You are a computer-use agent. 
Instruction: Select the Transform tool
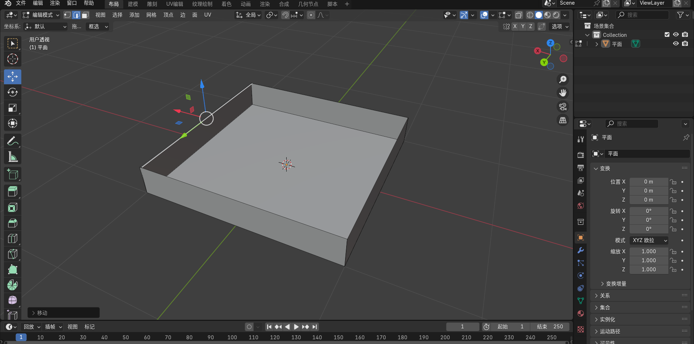click(x=13, y=123)
